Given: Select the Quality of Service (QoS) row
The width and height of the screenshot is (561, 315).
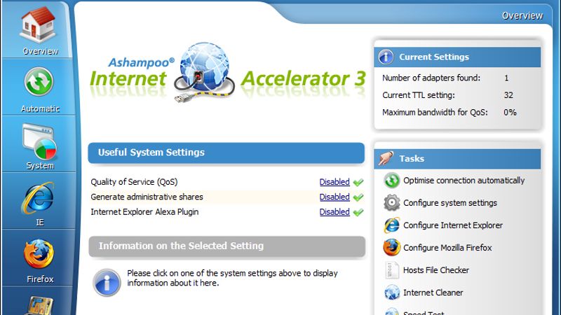Looking at the screenshot, I should pos(227,182).
